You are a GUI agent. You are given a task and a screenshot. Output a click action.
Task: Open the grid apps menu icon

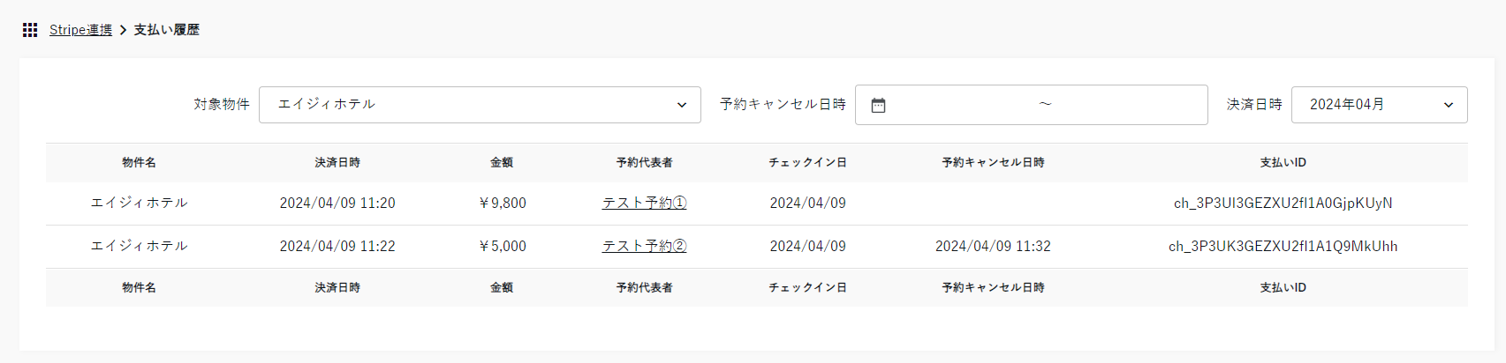(30, 30)
